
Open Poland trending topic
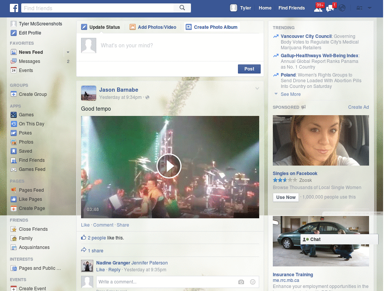(x=288, y=75)
